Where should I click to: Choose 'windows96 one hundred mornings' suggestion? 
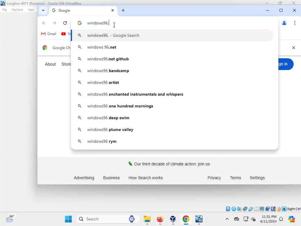coord(173,106)
